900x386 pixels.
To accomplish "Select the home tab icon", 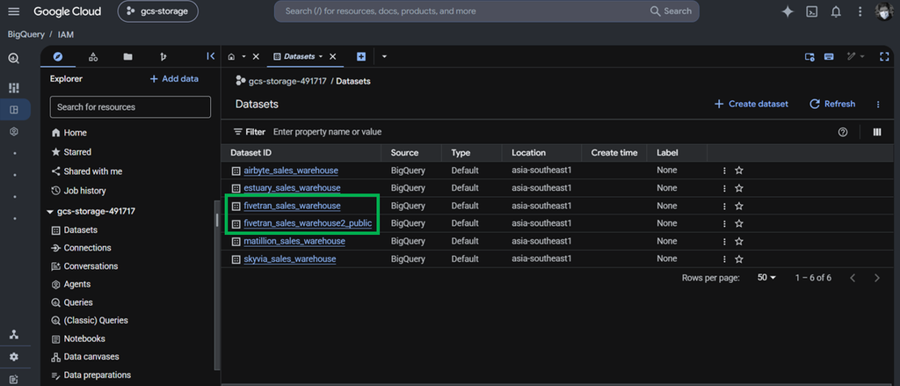I will coord(231,56).
